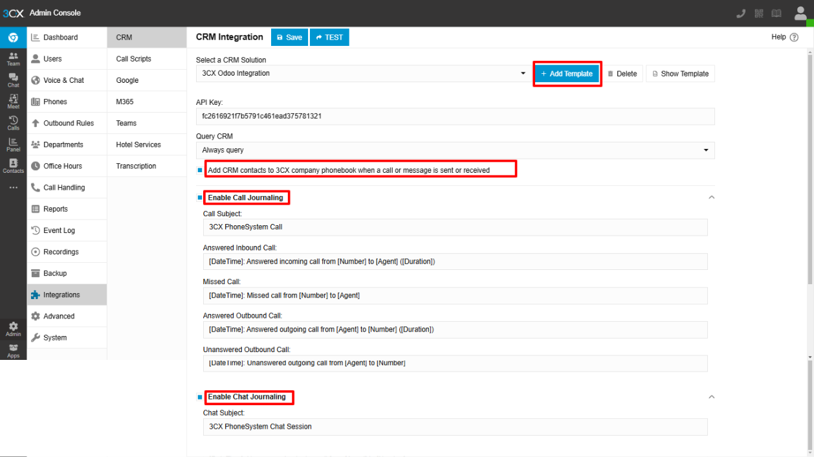Toggle Enable Chat Journaling checkbox
The width and height of the screenshot is (814, 457).
(200, 397)
